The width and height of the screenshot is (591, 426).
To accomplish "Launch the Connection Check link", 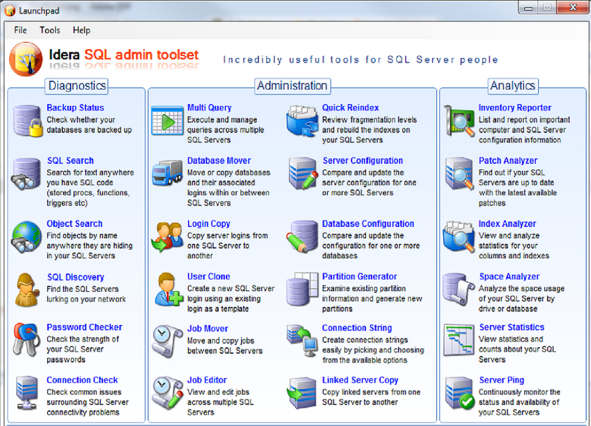I will 82,380.
